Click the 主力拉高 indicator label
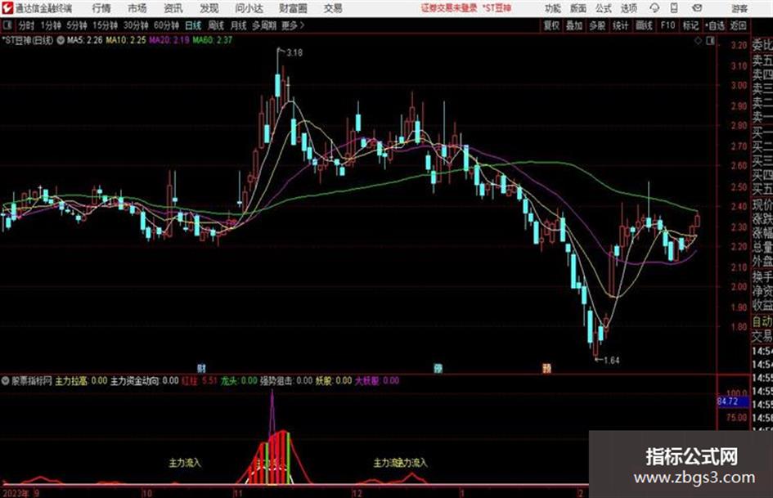The height and width of the screenshot is (498, 773). point(81,380)
